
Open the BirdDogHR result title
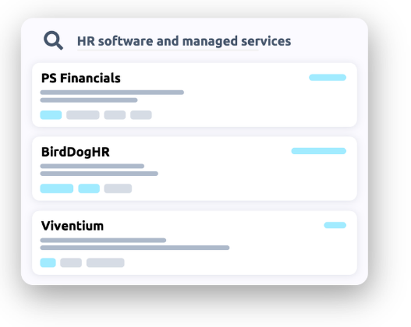[x=75, y=152]
